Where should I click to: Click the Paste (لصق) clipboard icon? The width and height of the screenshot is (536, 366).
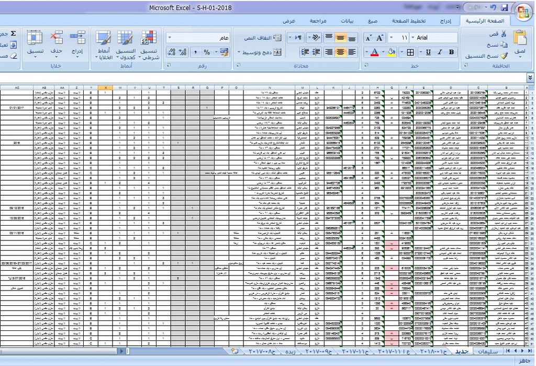click(x=520, y=38)
